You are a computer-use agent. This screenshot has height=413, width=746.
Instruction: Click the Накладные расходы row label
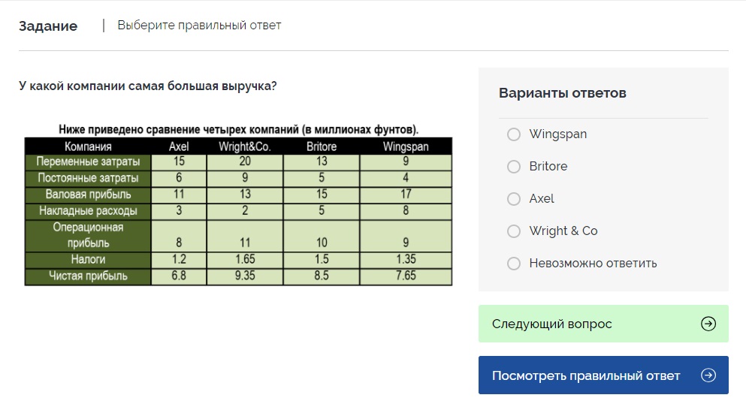tap(88, 212)
